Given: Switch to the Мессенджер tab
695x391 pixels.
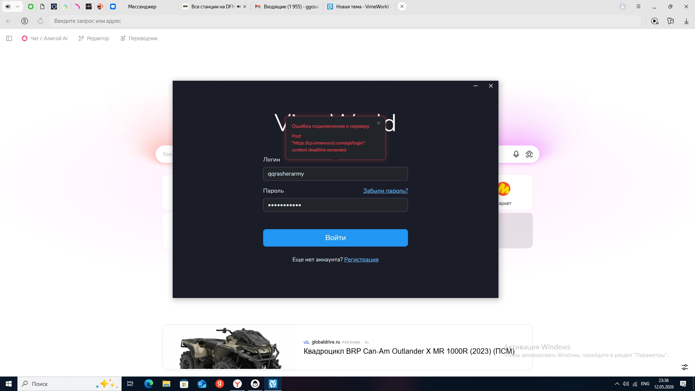Looking at the screenshot, I should 142,7.
